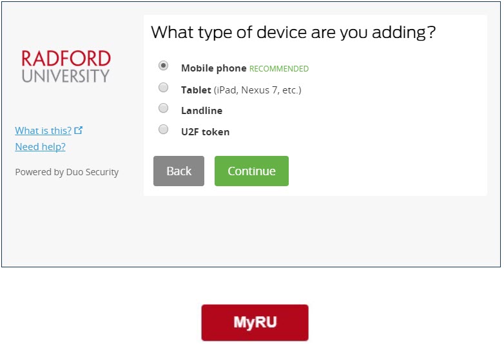This screenshot has width=504, height=344.
Task: Click the Radford University logo
Action: pos(66,66)
